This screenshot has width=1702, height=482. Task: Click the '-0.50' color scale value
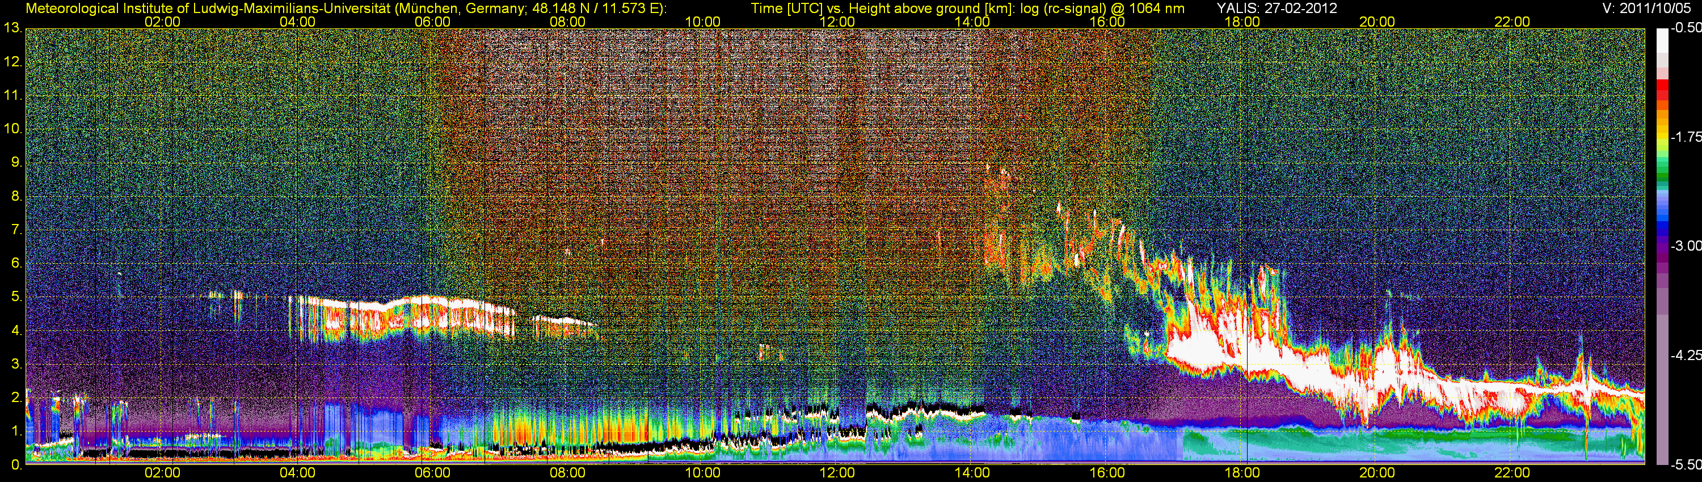point(1686,28)
